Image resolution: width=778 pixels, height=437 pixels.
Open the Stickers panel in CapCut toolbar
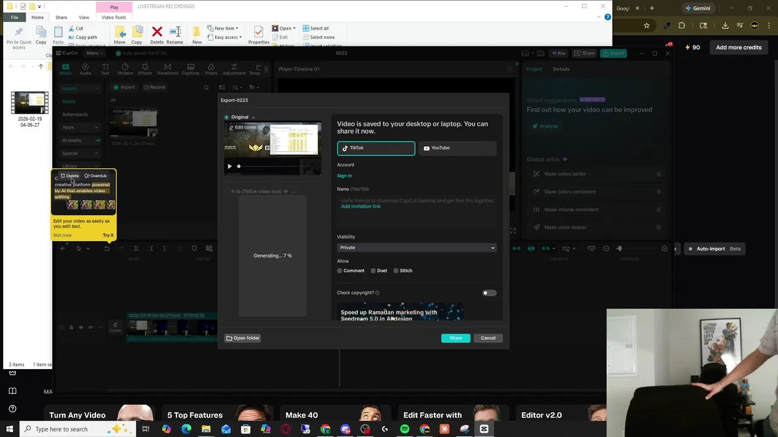click(x=125, y=69)
